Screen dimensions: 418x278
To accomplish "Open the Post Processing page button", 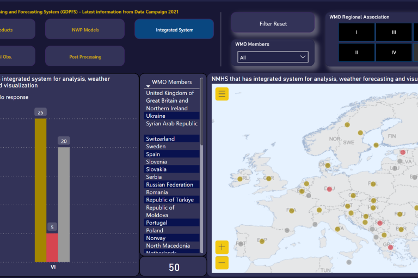I will coord(84,56).
